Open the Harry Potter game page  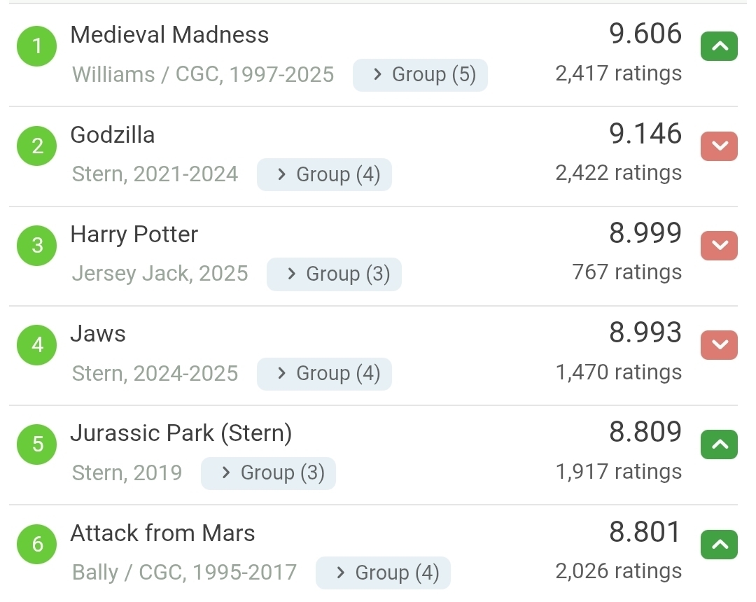click(x=134, y=234)
